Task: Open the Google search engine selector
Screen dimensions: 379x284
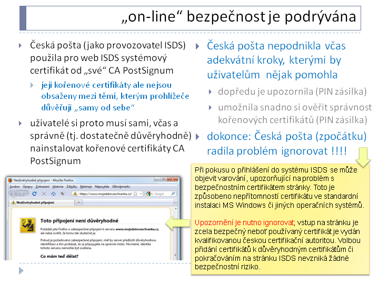Action: pyautogui.click(x=149, y=194)
